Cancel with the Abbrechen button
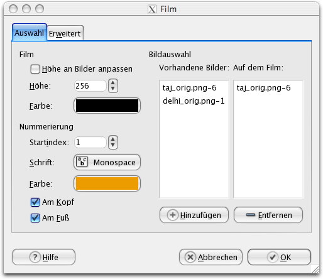 tap(211, 257)
